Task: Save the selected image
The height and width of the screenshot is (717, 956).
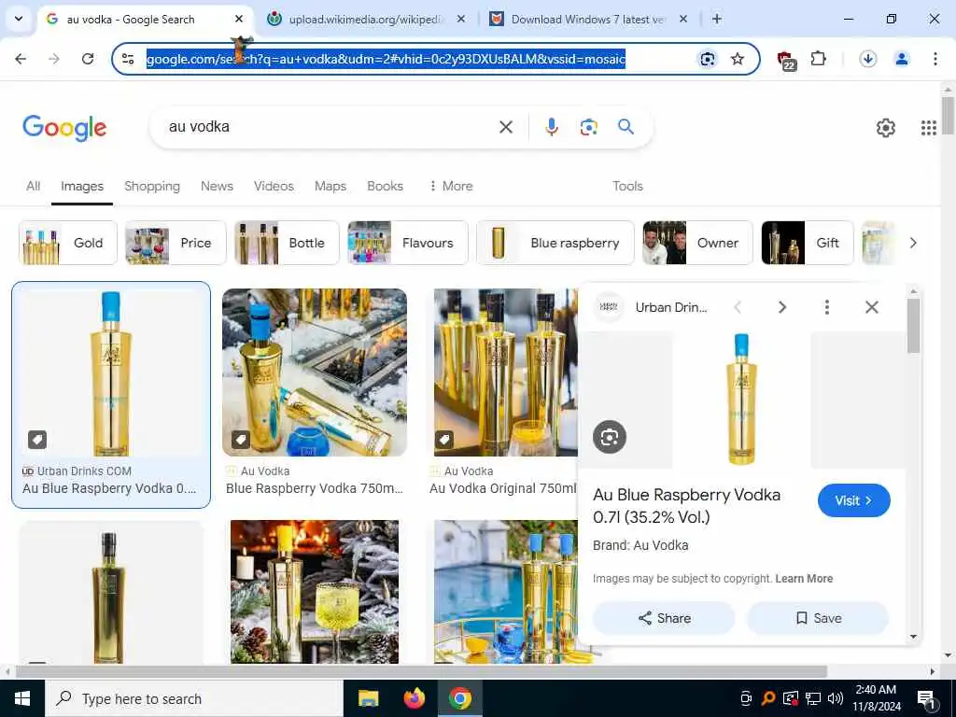Action: (818, 618)
